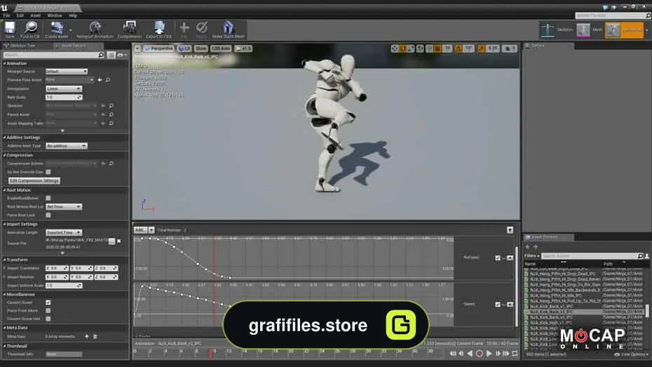Toggle the Convert Scene Unit checkbox
The width and height of the screenshot is (652, 367).
tap(48, 319)
